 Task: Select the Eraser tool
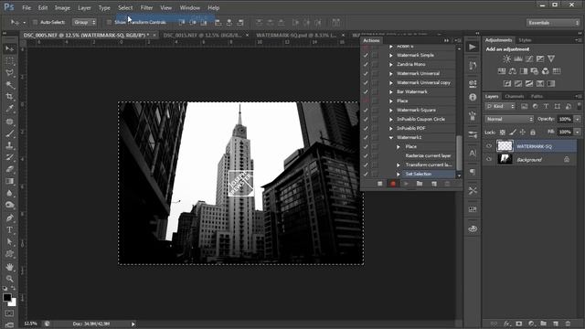9,169
